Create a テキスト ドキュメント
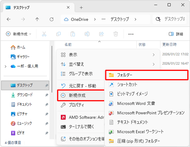This screenshot has height=147, width=190. (x=147, y=122)
